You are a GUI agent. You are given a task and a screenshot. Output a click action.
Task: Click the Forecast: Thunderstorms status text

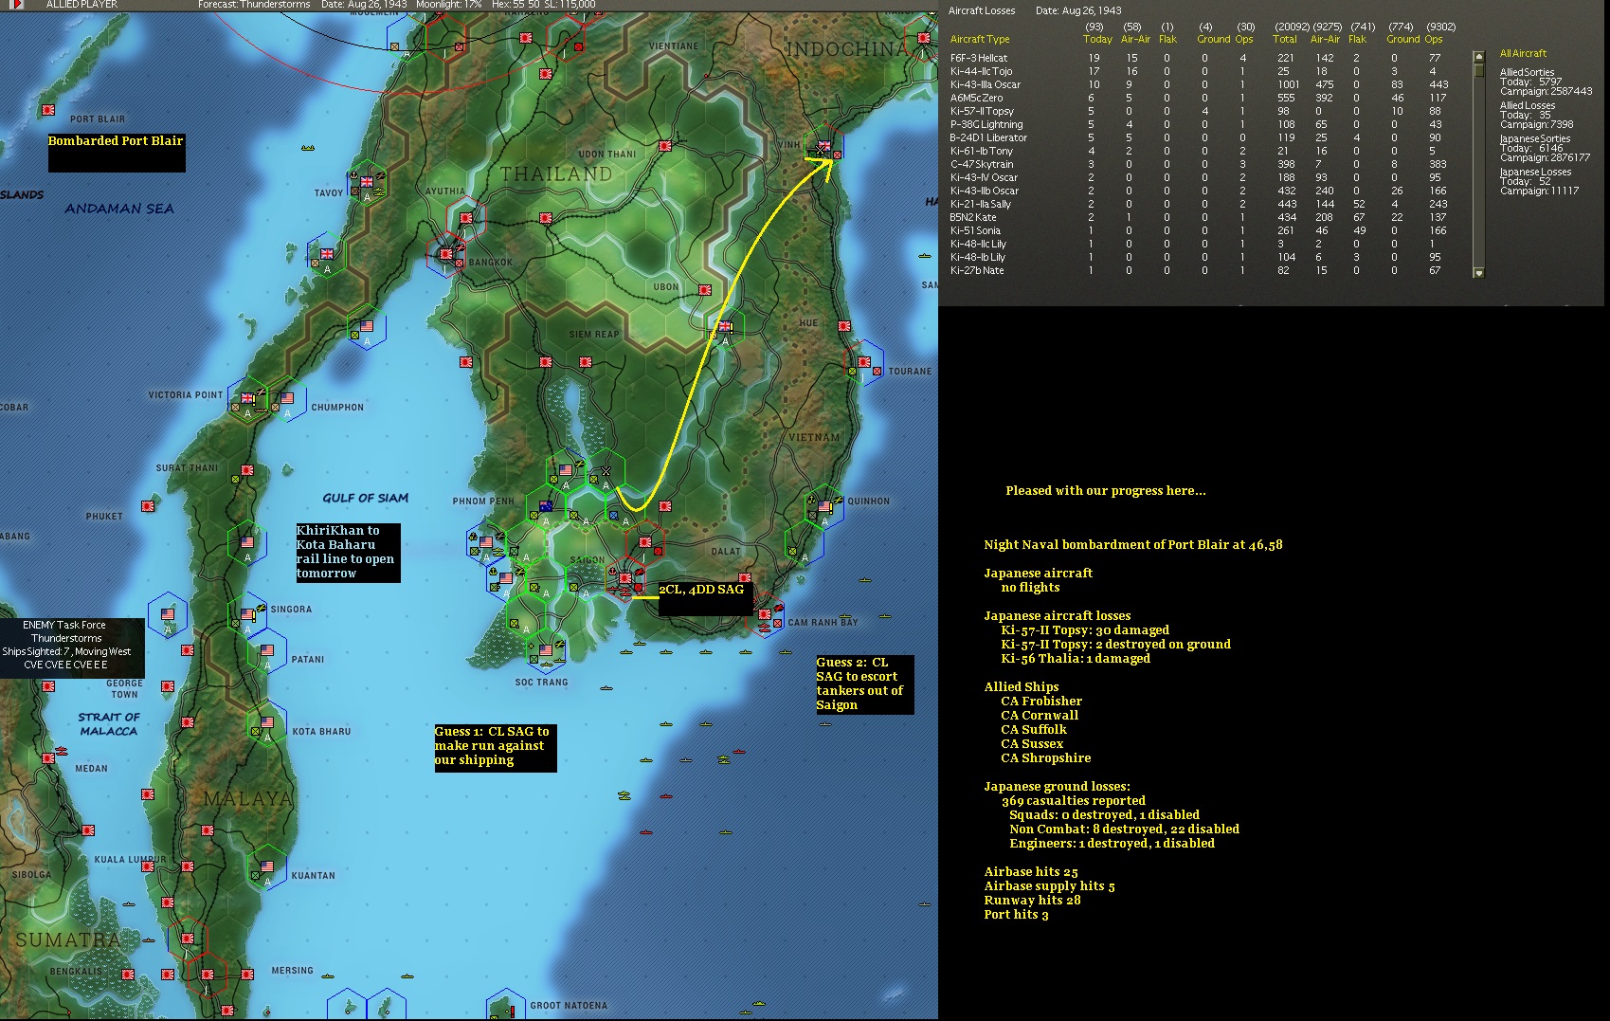[254, 5]
